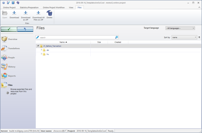Open the History pane in the sidebar
Viewport: 202px width, 133px height.
(12, 67)
